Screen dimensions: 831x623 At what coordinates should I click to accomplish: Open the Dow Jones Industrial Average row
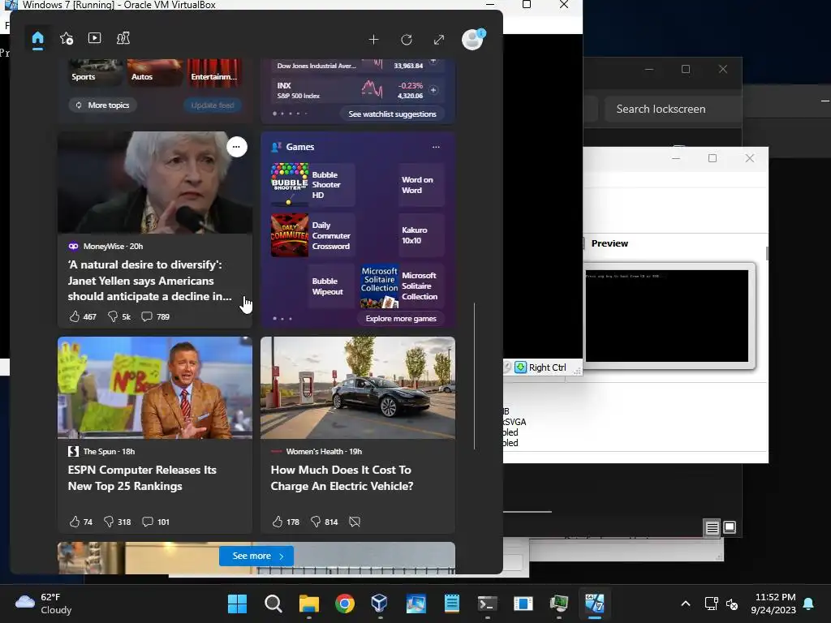350,66
